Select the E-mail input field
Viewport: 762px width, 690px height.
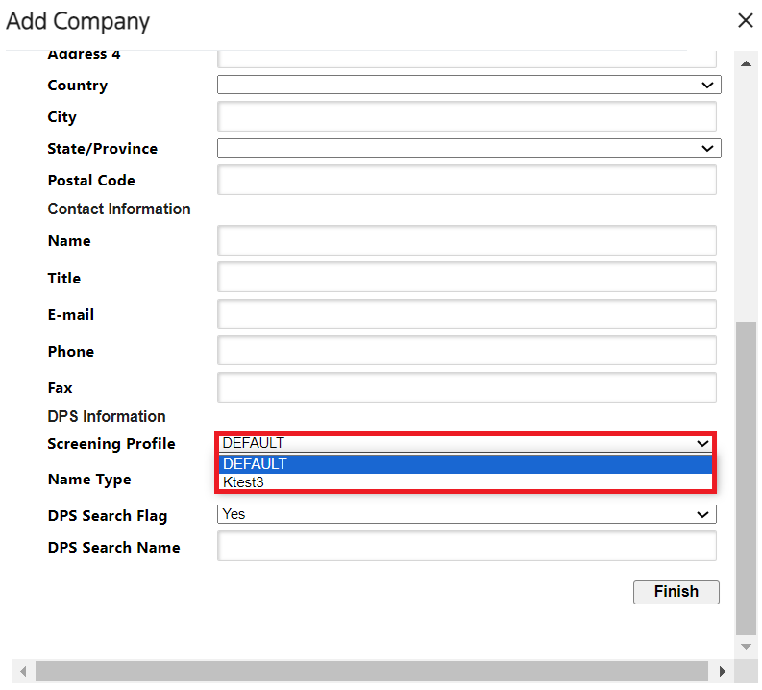coord(466,315)
